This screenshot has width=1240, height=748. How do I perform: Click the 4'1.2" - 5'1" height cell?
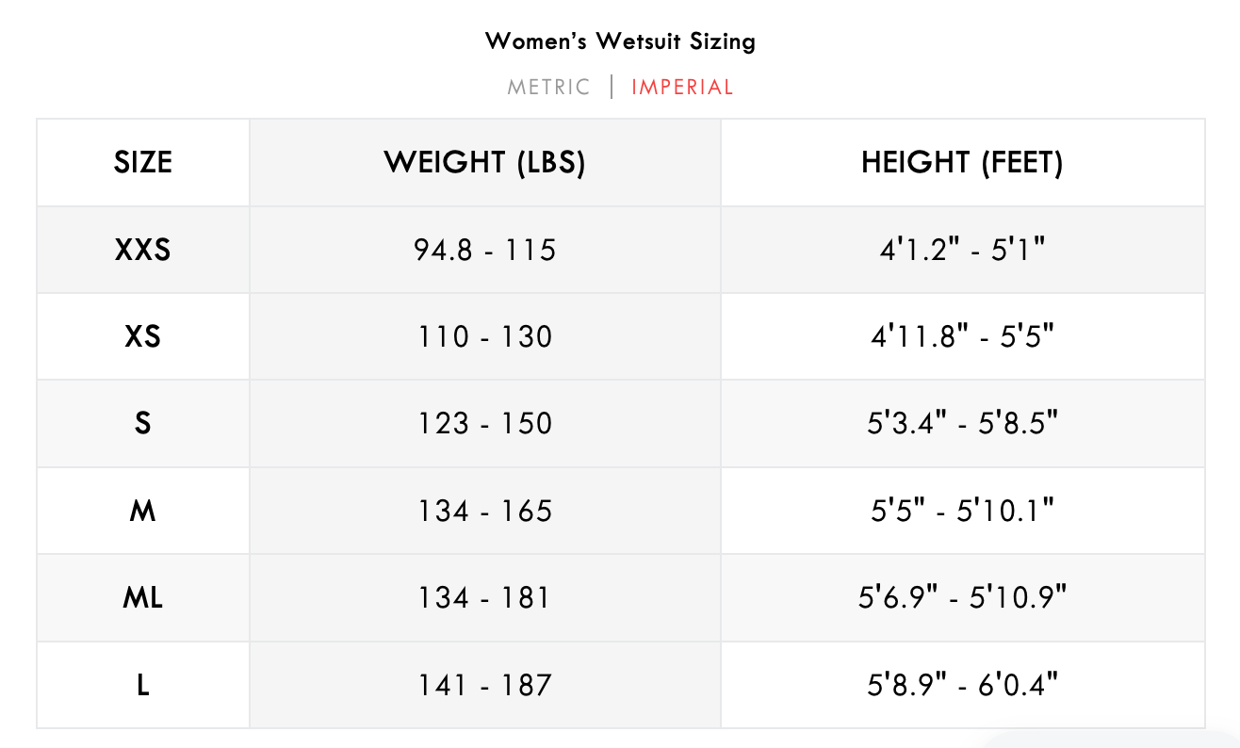[962, 250]
